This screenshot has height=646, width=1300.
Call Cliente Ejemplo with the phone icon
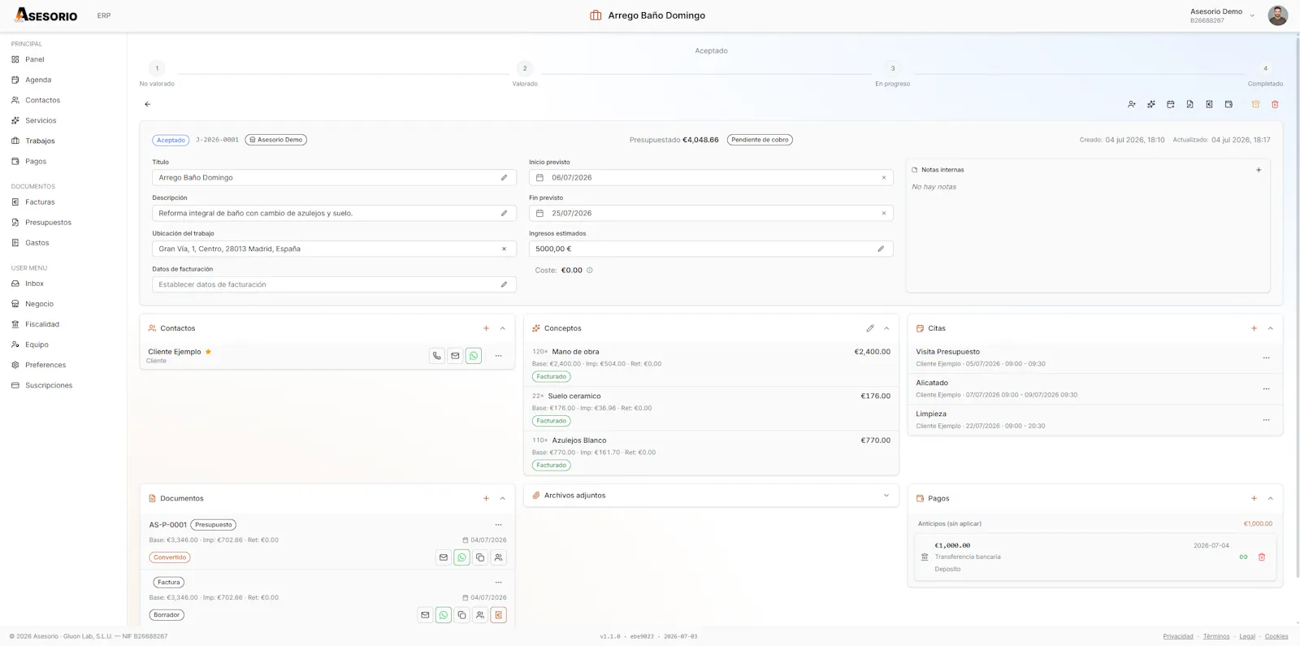click(x=437, y=355)
